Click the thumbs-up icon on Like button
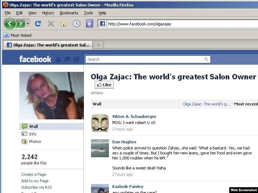This screenshot has height=193, width=258. click(99, 85)
